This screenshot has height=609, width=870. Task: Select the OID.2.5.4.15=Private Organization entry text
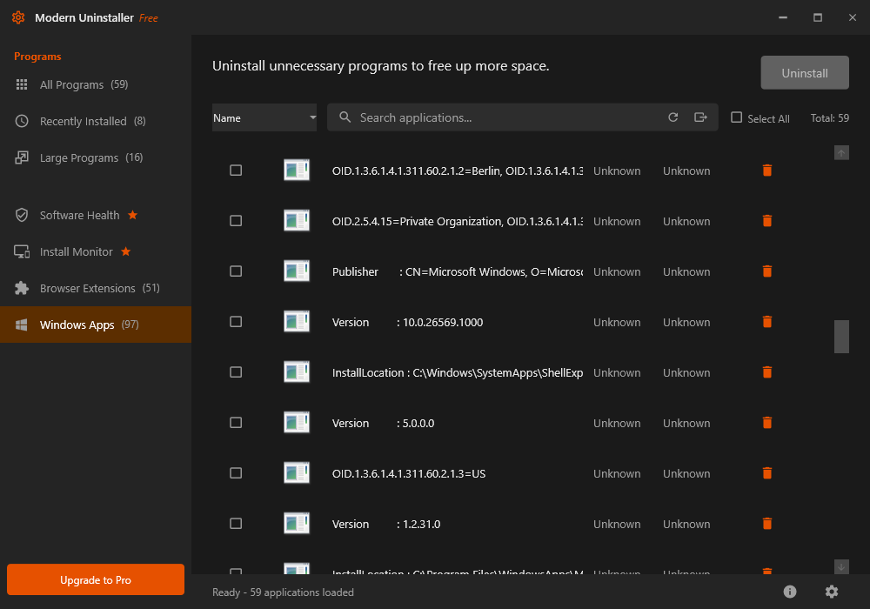pos(458,221)
